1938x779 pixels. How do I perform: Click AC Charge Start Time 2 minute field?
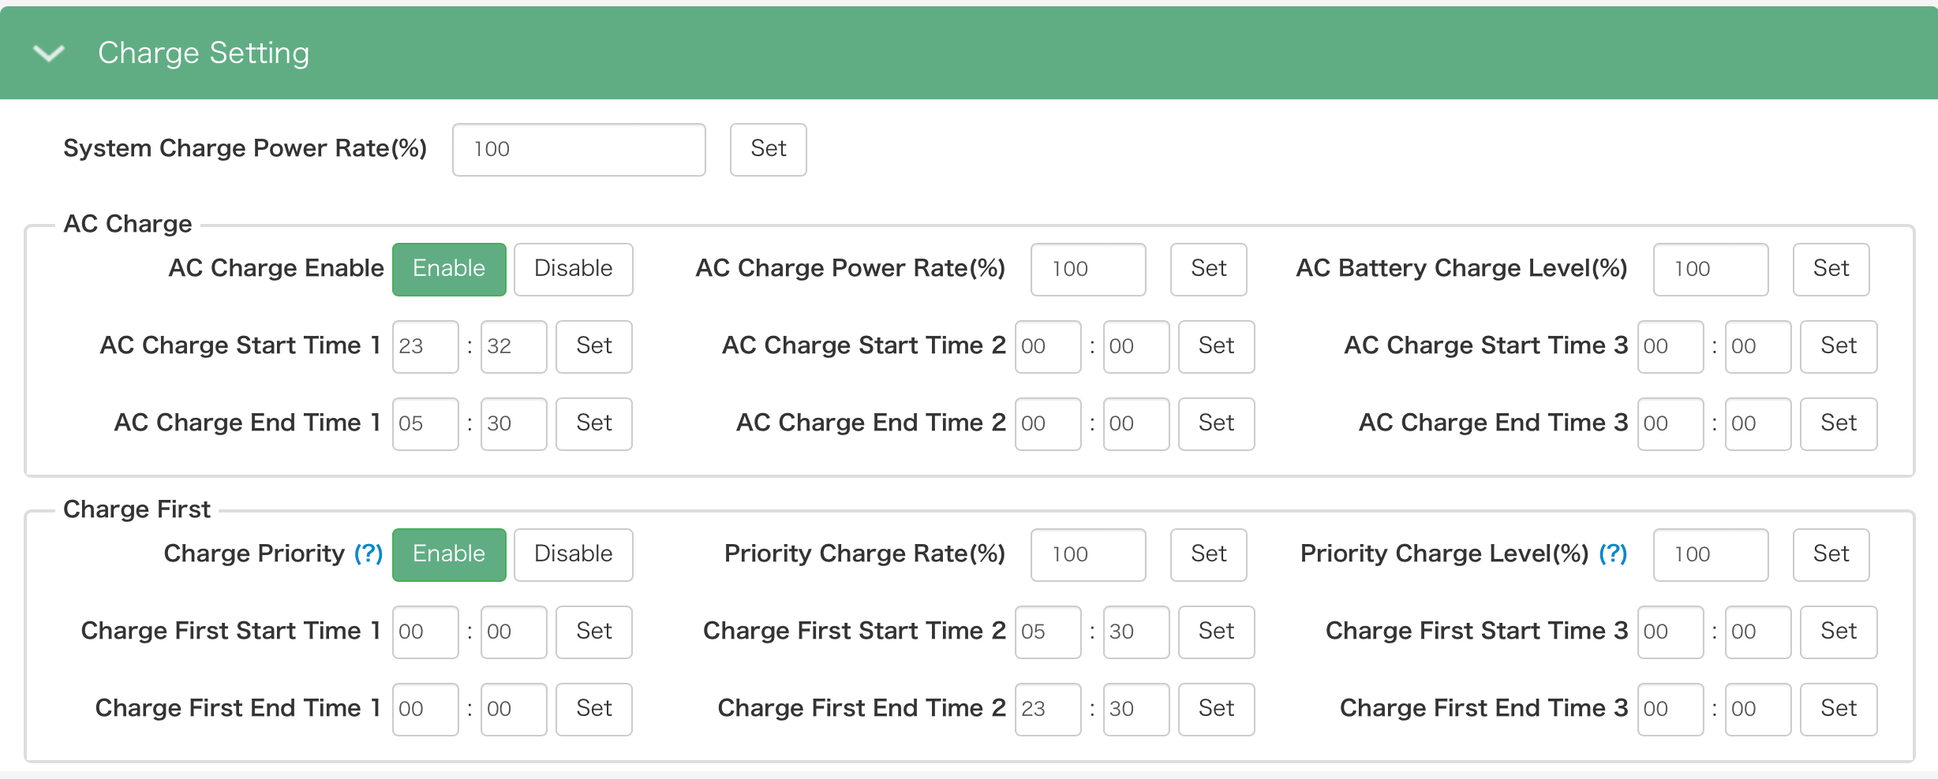1136,346
